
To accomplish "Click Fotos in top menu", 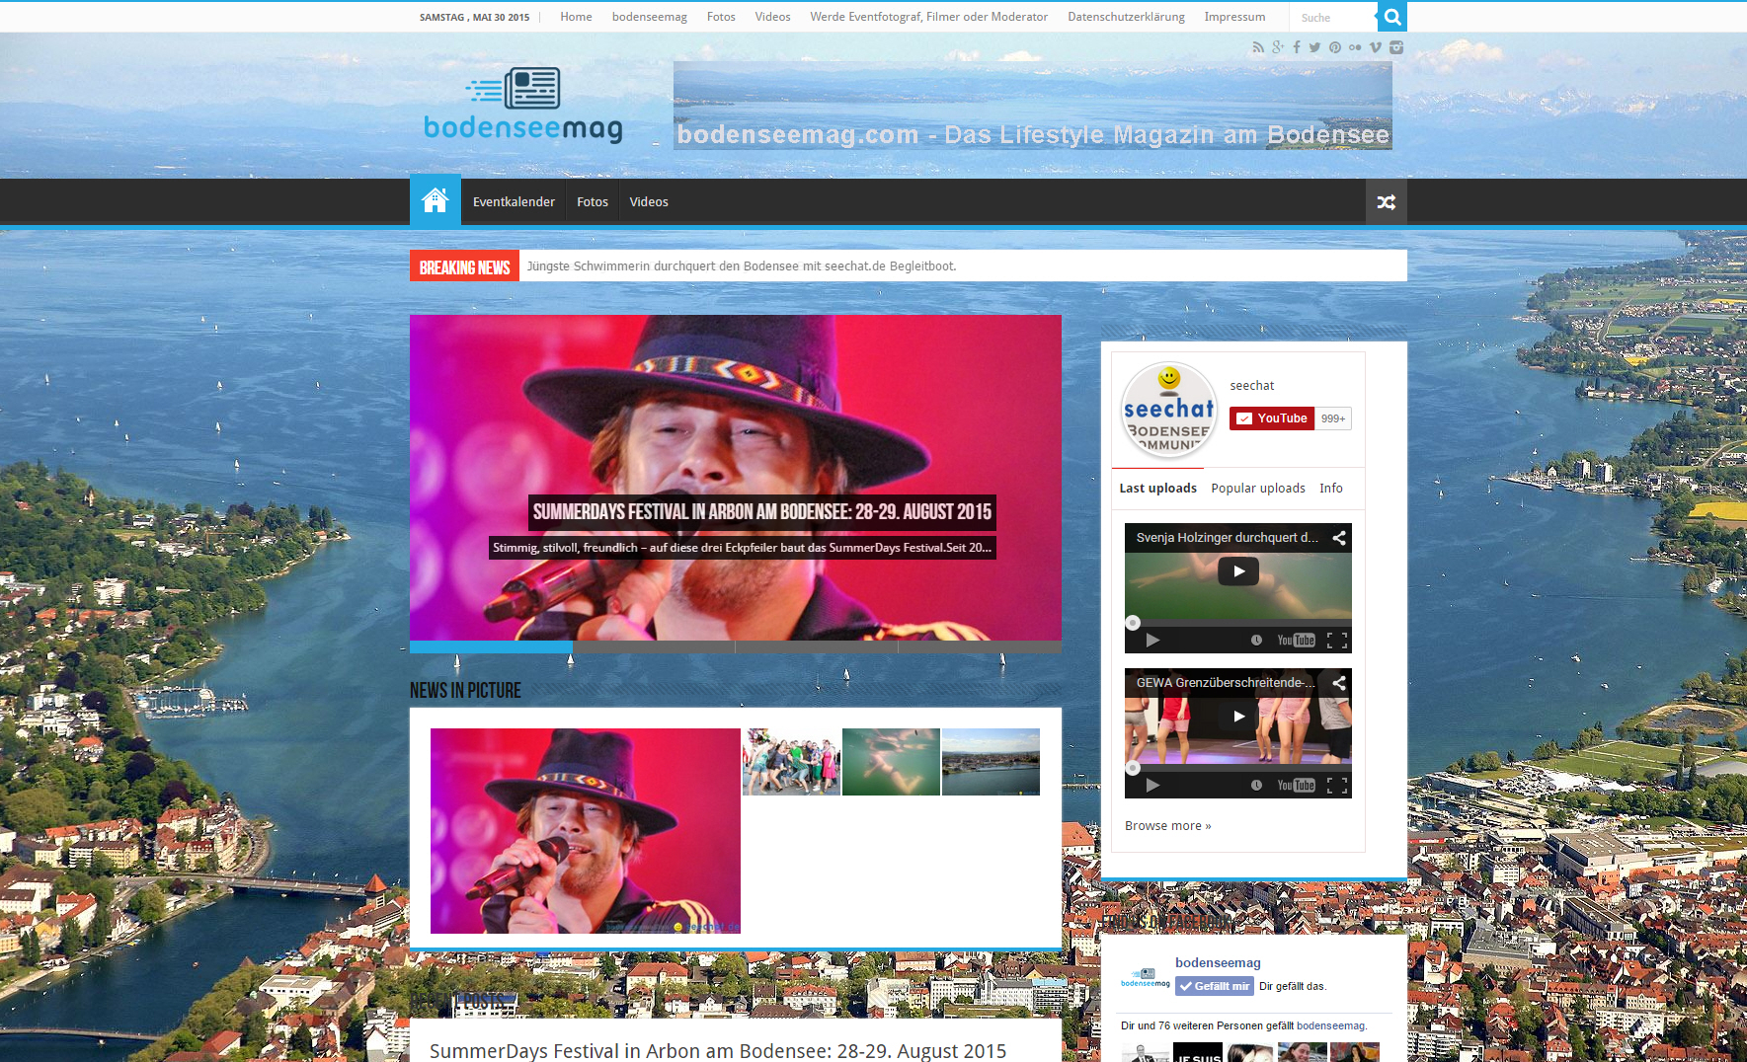I will click(721, 17).
